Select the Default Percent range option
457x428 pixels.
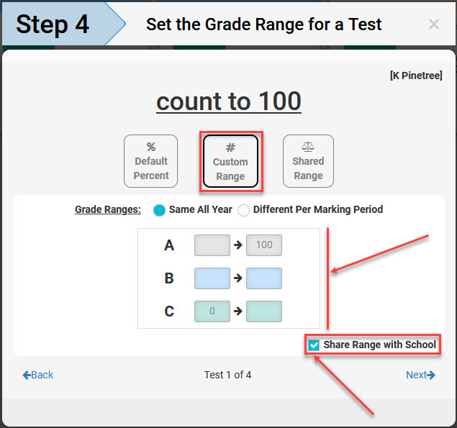click(150, 161)
